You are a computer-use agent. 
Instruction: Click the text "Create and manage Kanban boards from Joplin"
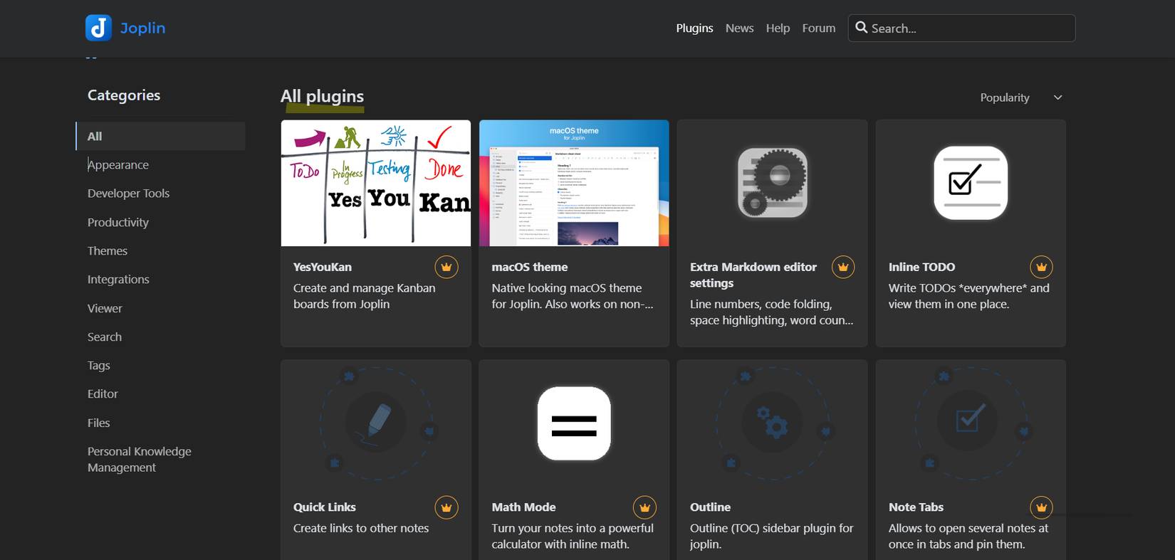365,296
